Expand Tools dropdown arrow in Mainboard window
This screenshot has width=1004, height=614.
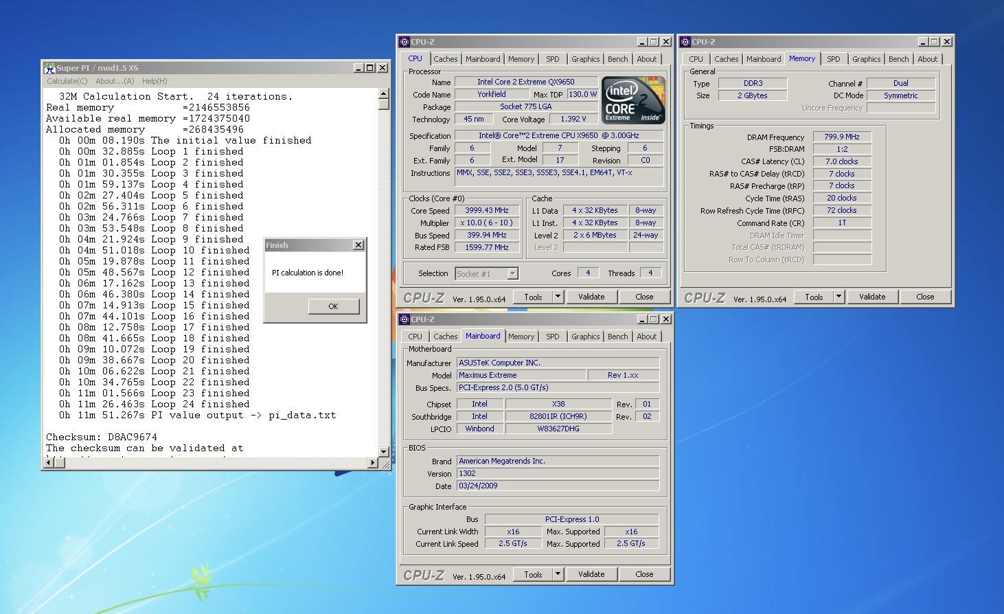tap(558, 574)
